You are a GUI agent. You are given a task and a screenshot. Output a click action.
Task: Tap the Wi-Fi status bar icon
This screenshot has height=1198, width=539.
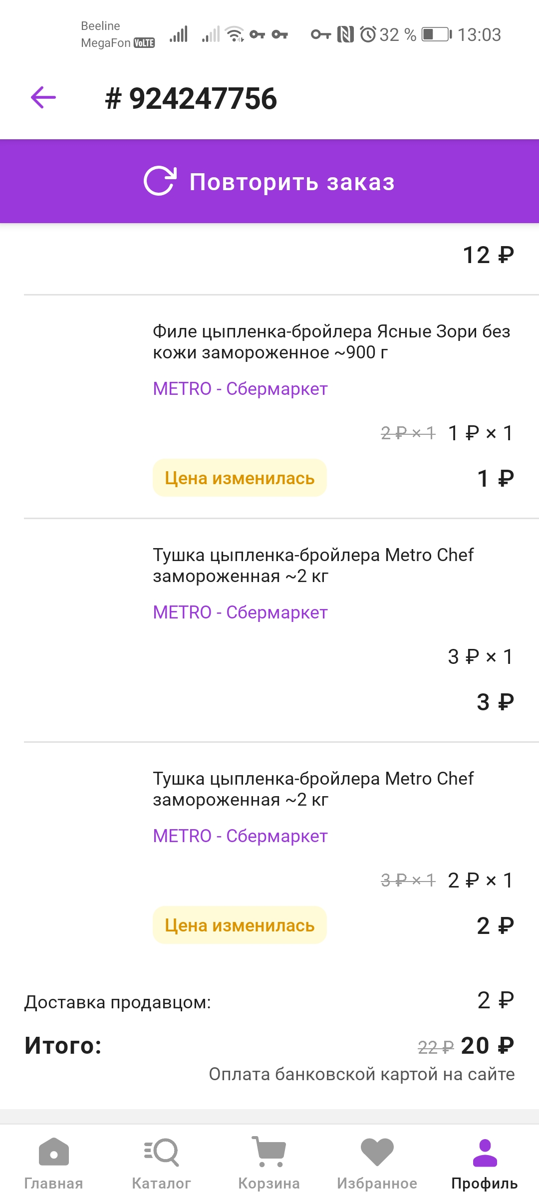pos(235,34)
